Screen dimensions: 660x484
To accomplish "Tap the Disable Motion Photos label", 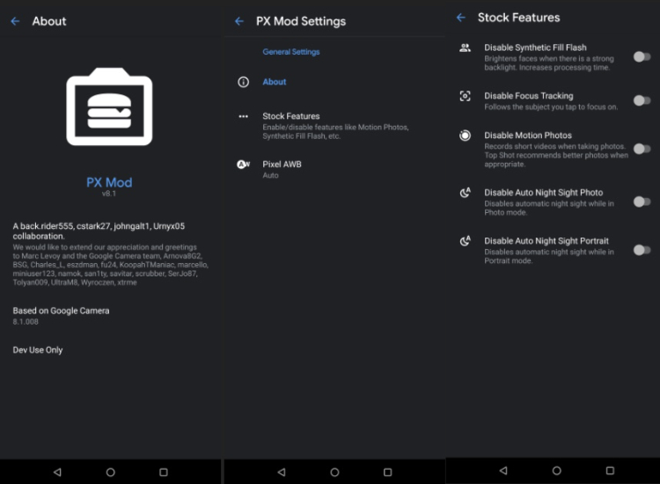I will (528, 136).
